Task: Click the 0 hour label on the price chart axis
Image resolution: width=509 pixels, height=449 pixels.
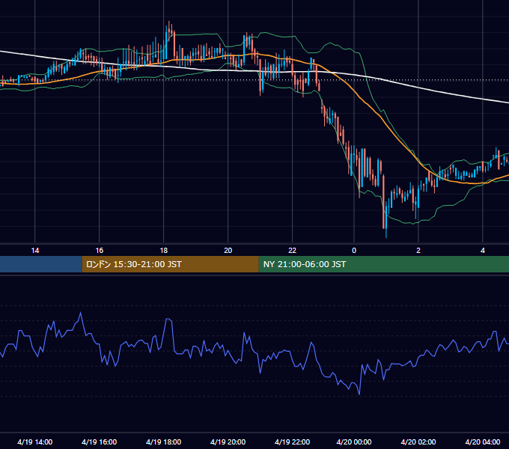Action: coord(354,251)
